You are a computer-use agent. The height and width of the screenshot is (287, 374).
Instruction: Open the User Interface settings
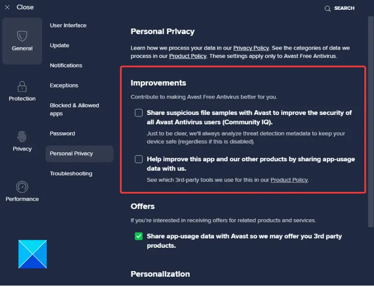(x=68, y=25)
